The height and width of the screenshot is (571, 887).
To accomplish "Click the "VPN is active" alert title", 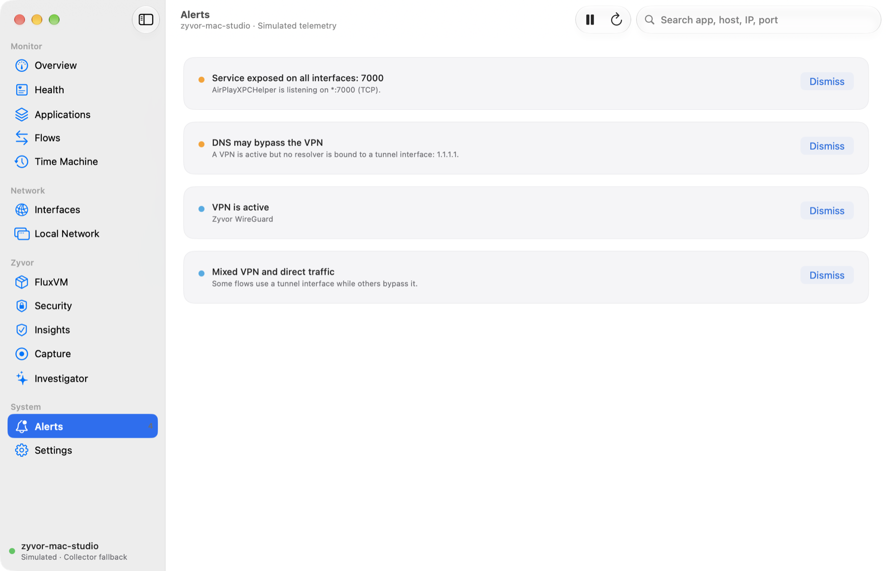I will (240, 207).
